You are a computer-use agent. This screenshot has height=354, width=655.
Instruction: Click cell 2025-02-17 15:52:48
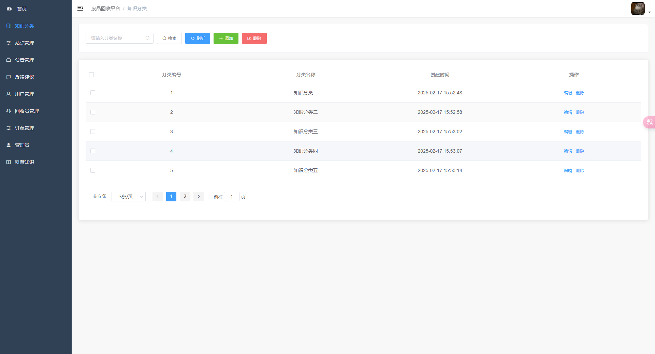coord(440,93)
